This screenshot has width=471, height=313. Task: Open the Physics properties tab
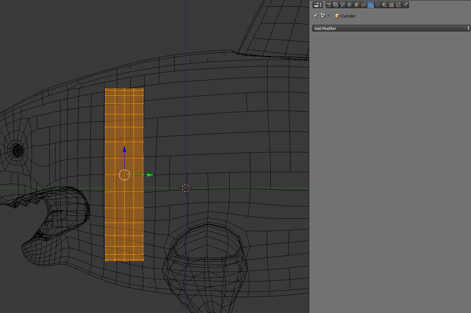click(x=405, y=5)
